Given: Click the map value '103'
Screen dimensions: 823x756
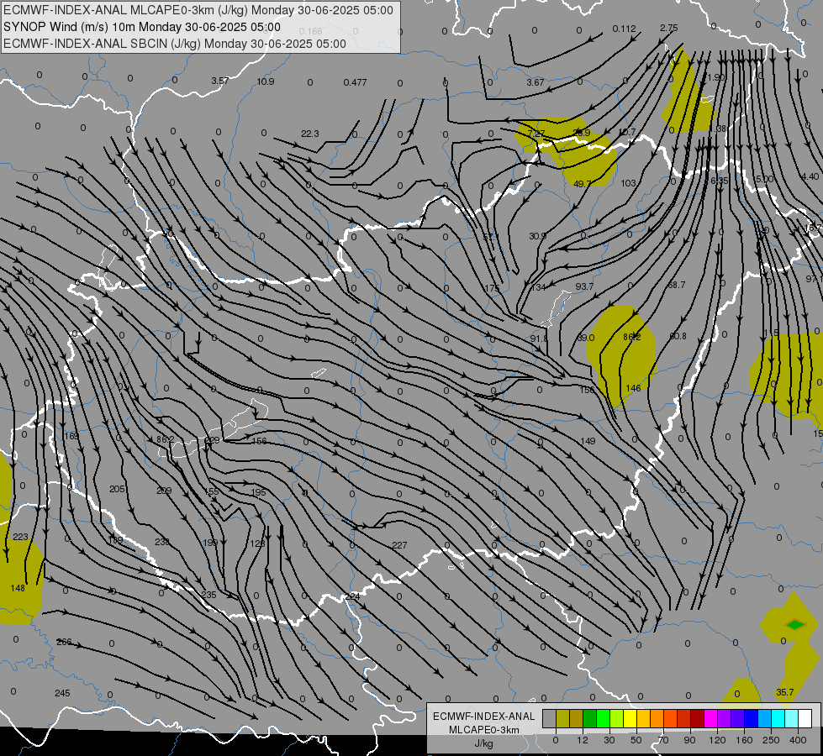Looking at the screenshot, I should coord(628,183).
